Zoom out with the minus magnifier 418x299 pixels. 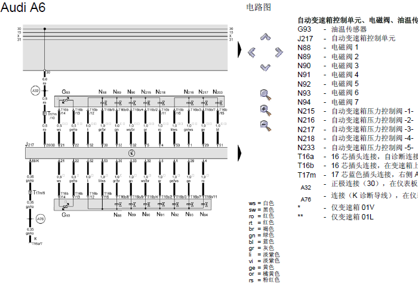click(x=266, y=126)
